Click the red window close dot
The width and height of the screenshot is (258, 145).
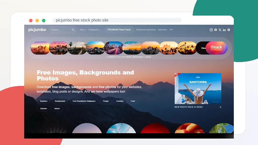point(31,20)
